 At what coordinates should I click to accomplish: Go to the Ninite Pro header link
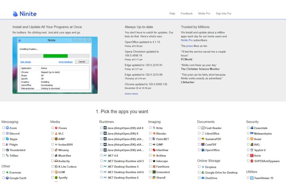coord(204,13)
